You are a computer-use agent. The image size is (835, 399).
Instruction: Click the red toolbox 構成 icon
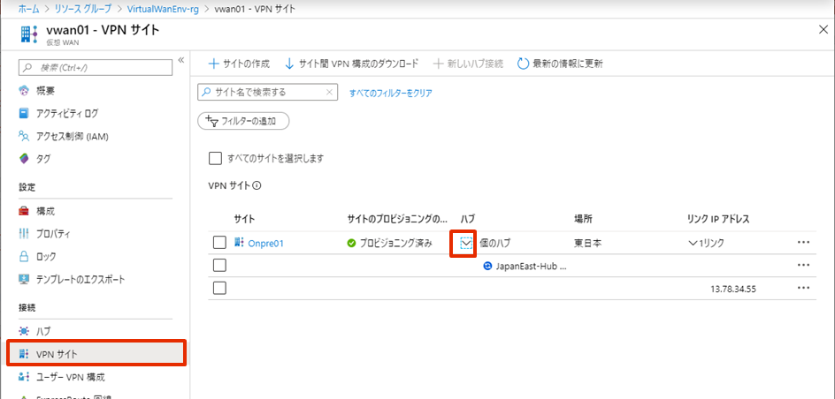pyautogui.click(x=23, y=211)
